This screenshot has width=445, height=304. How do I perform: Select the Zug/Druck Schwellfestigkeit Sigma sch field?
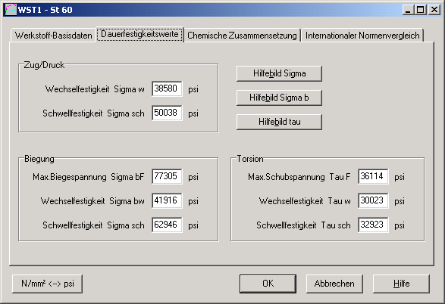tap(167, 113)
